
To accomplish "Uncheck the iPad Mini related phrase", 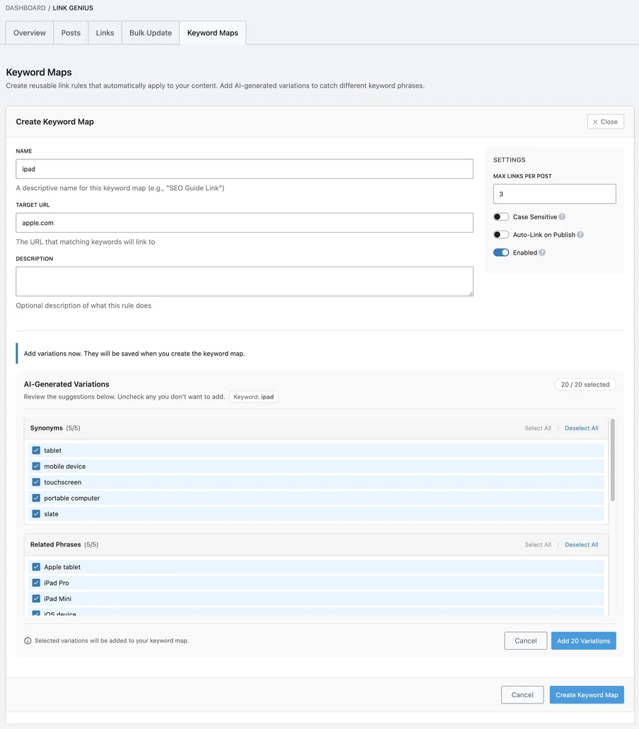I will point(35,598).
